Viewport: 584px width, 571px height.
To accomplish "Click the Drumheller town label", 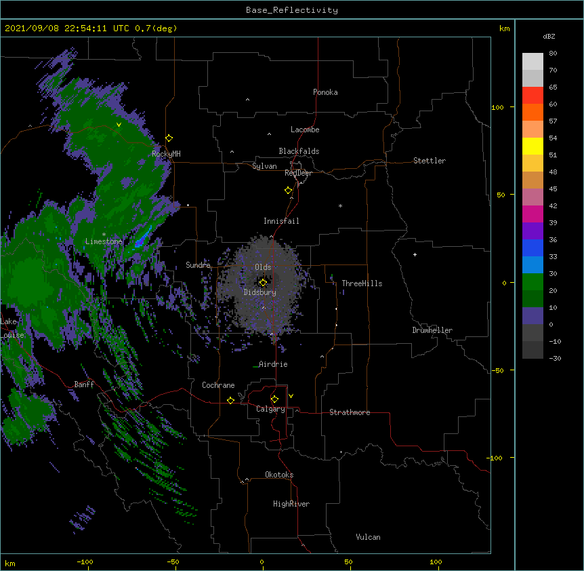I will point(432,330).
